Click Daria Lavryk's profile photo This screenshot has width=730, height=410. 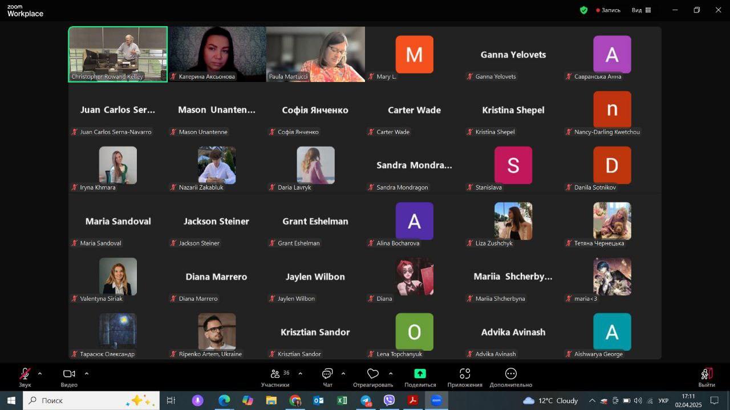(x=315, y=165)
